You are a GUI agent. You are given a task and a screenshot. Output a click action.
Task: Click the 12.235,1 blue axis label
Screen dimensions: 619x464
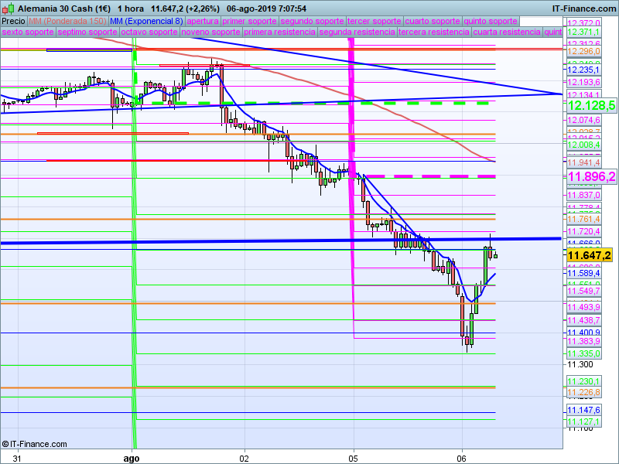click(584, 70)
